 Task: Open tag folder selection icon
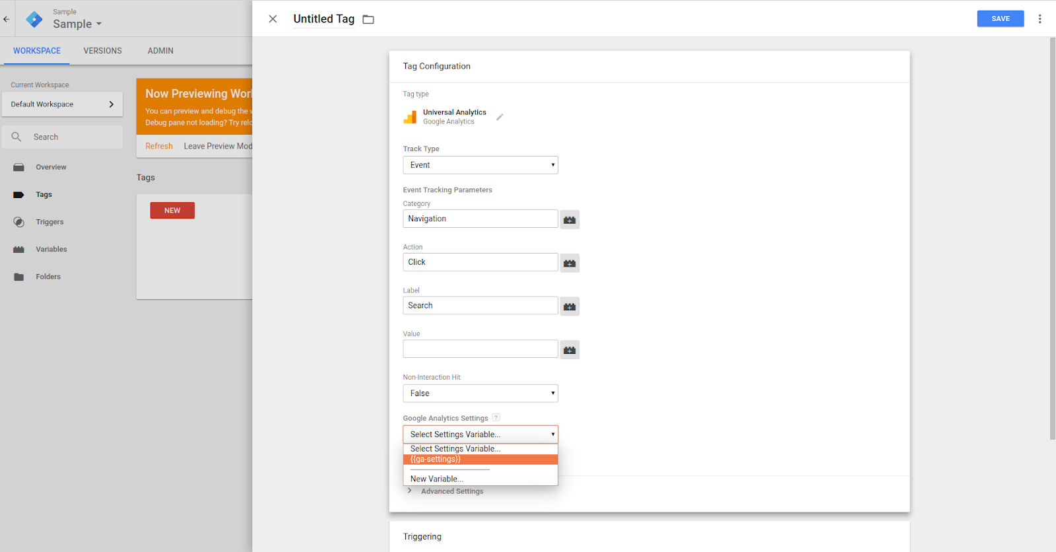(368, 19)
